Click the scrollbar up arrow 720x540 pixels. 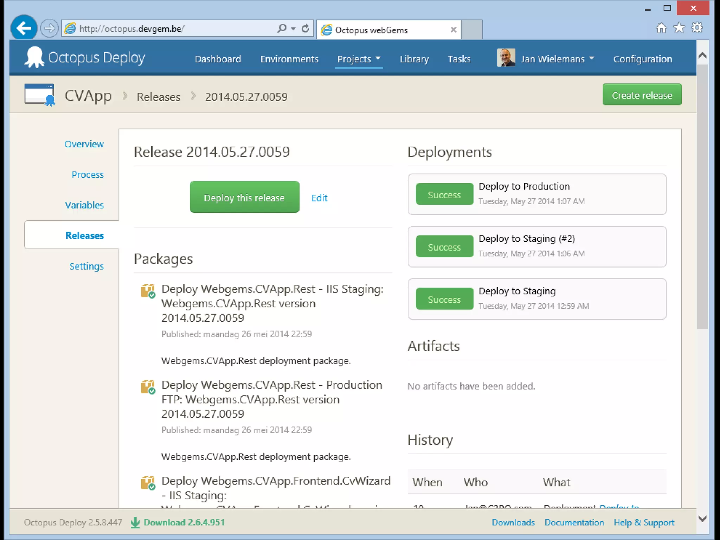pos(702,56)
